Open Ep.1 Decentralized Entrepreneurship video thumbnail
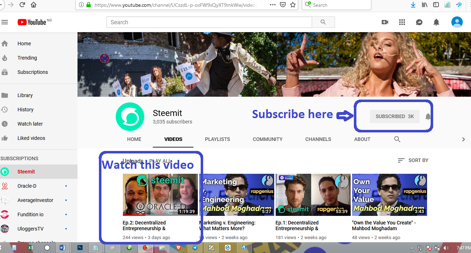471x253 pixels. tap(313, 195)
